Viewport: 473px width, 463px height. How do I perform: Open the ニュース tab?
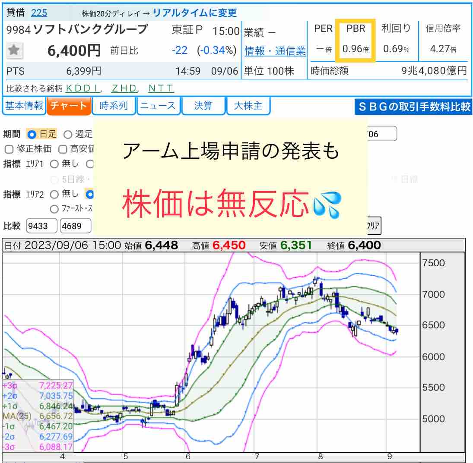tap(158, 106)
